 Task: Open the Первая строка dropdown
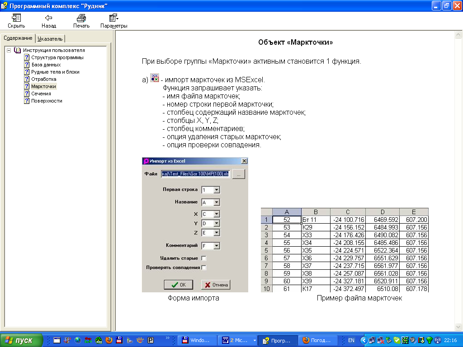coord(217,190)
